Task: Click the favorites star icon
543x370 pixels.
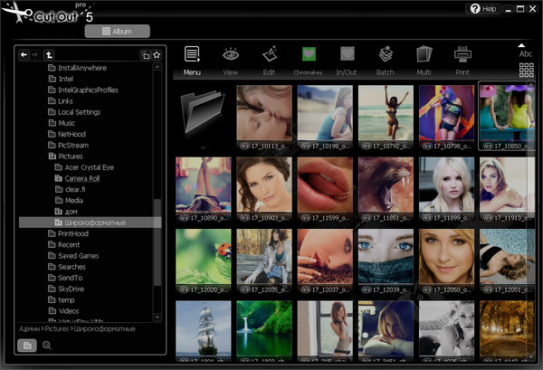Action: tap(157, 55)
